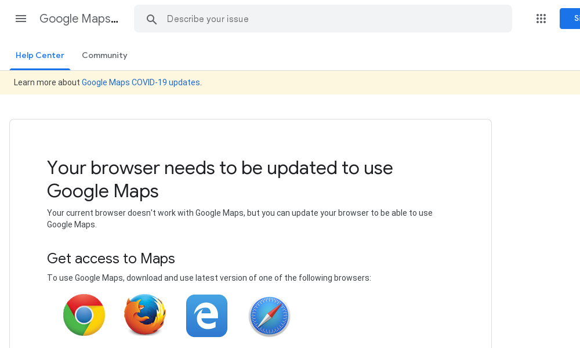Click the search magnifier icon
The width and height of the screenshot is (580, 348).
(151, 19)
